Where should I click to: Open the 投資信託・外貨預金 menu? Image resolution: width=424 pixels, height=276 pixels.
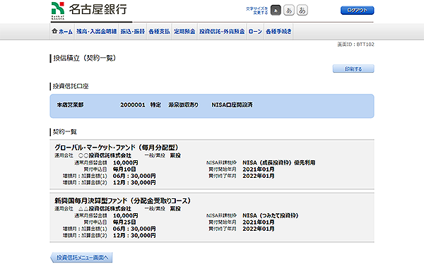coord(222,32)
